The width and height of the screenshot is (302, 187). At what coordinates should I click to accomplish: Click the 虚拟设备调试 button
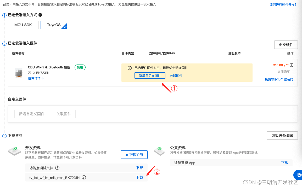282,136
